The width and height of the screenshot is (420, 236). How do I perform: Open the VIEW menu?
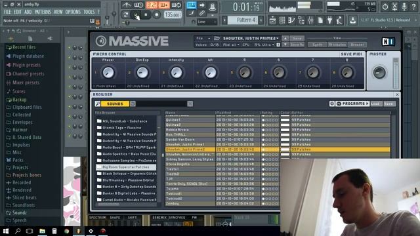point(58,12)
